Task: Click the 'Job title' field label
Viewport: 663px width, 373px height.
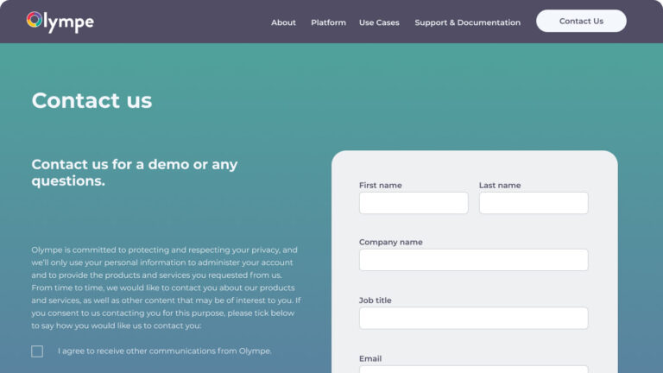Action: point(375,300)
